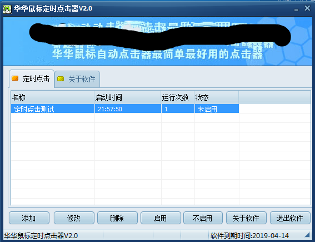Image resolution: width=315 pixels, height=242 pixels.
Task: Click the 添加 button
Action: tap(29, 218)
